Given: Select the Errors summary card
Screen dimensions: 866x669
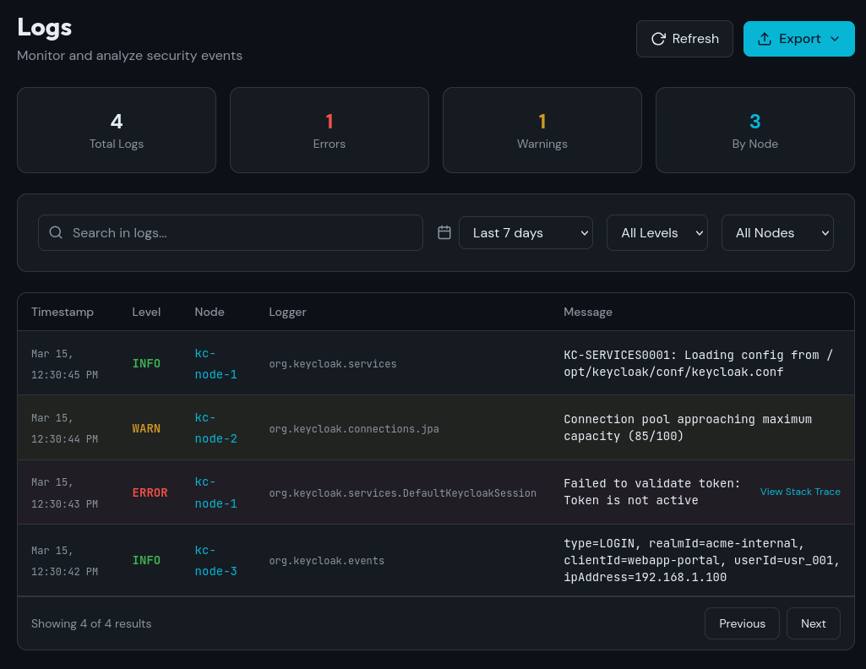Looking at the screenshot, I should pyautogui.click(x=330, y=130).
